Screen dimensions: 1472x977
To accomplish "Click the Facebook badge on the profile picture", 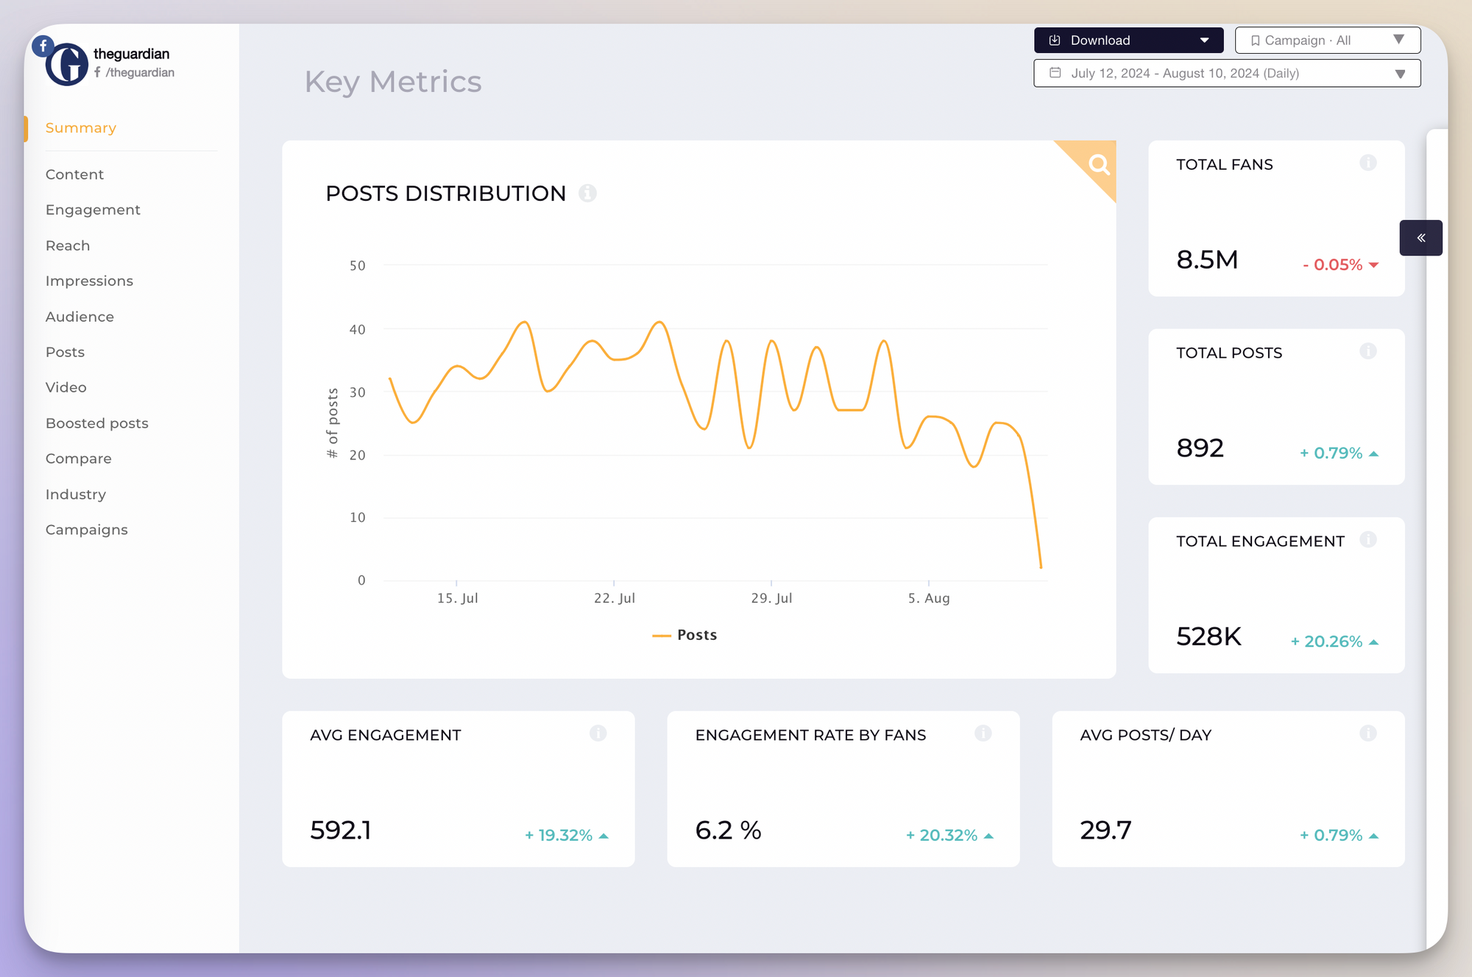I will tap(43, 46).
